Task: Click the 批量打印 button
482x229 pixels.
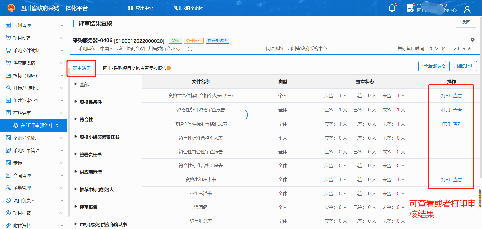Action: click(x=463, y=66)
